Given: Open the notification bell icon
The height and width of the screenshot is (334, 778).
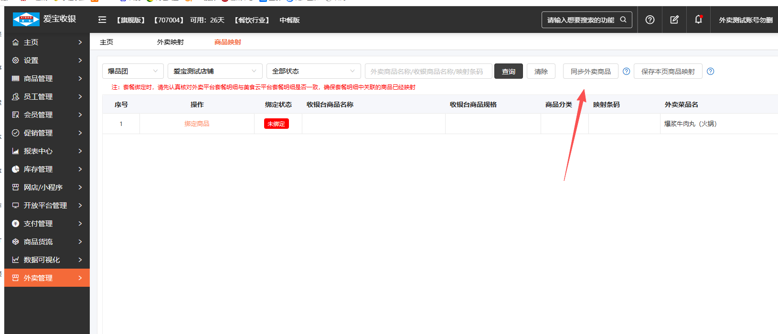Looking at the screenshot, I should pyautogui.click(x=698, y=20).
